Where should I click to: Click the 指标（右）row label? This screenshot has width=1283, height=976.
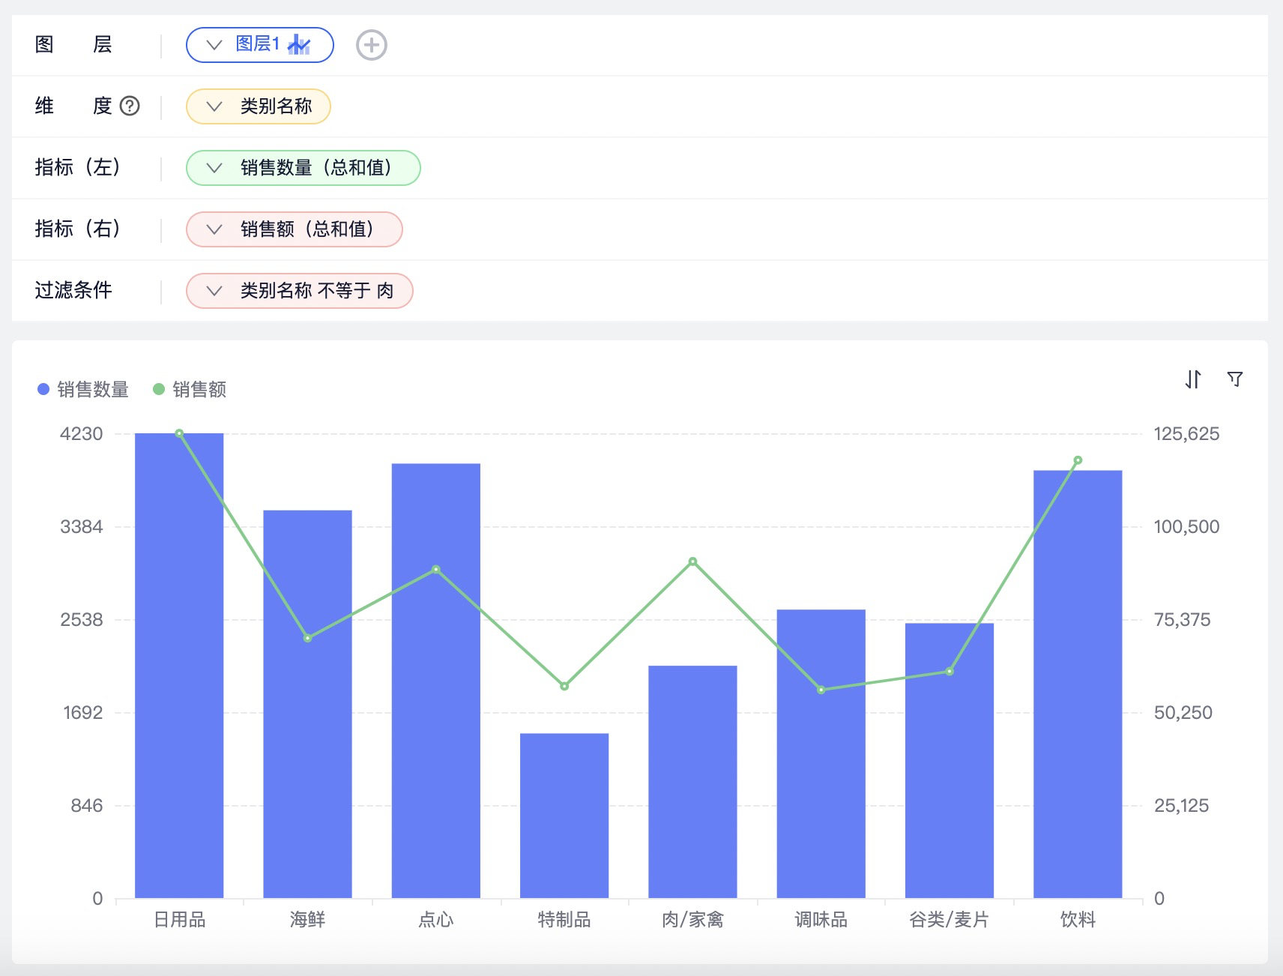point(78,229)
